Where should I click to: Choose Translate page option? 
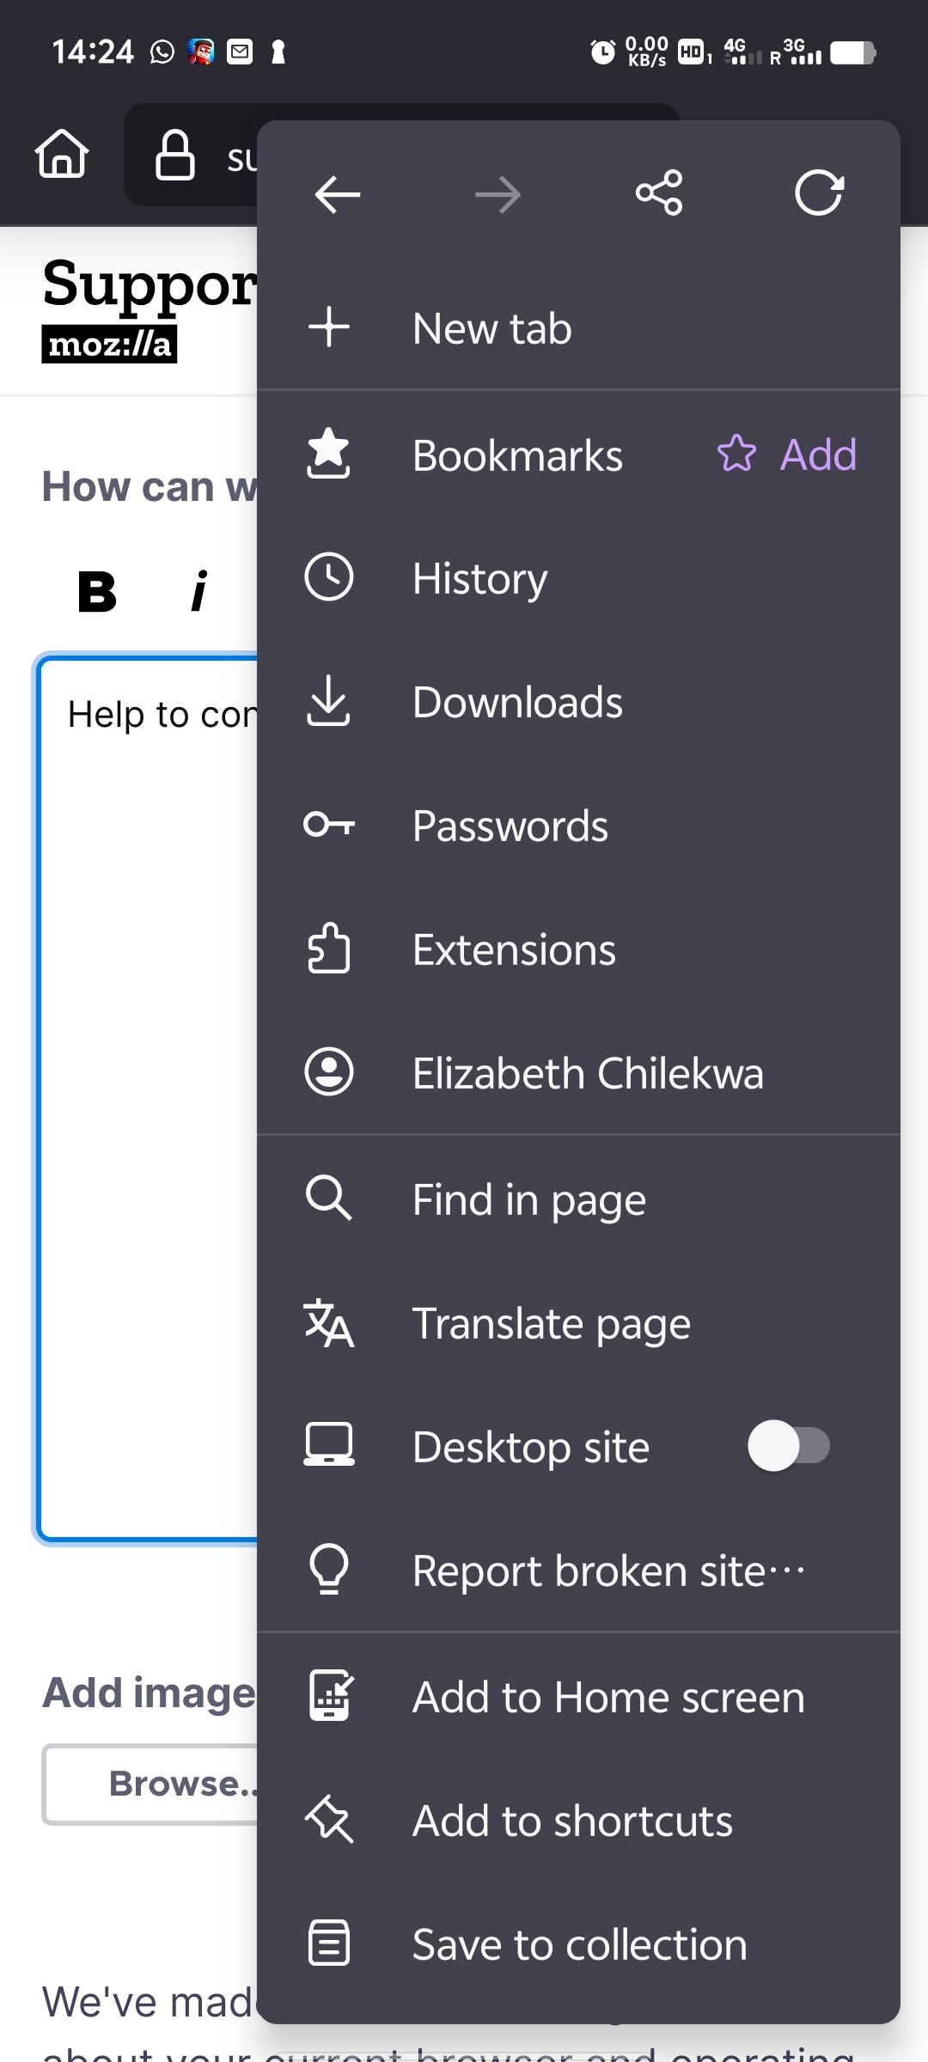pyautogui.click(x=578, y=1323)
